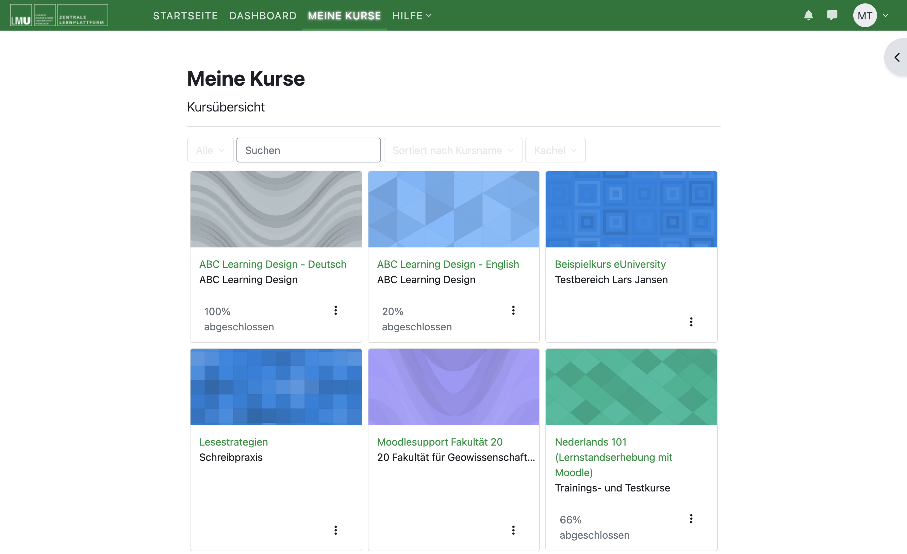907x554 pixels.
Task: Open the Lesestrategien course link
Action: pyautogui.click(x=233, y=442)
